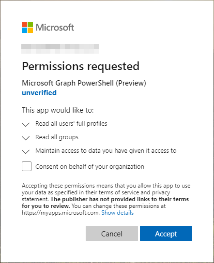Click the Microsoft Graph PowerShell (Preview) app name

[84, 83]
